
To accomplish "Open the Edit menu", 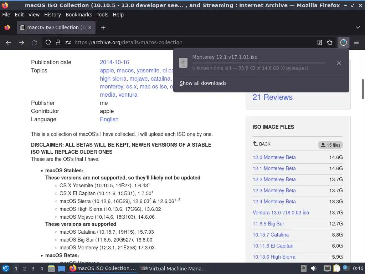I will (x=19, y=15).
